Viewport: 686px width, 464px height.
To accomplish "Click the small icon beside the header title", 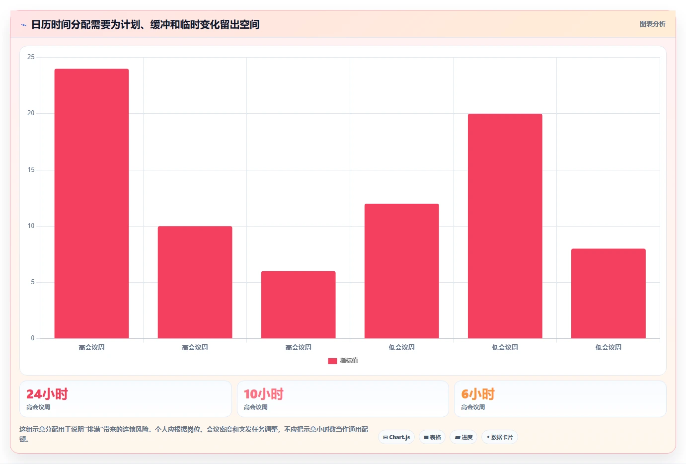I will (x=23, y=25).
